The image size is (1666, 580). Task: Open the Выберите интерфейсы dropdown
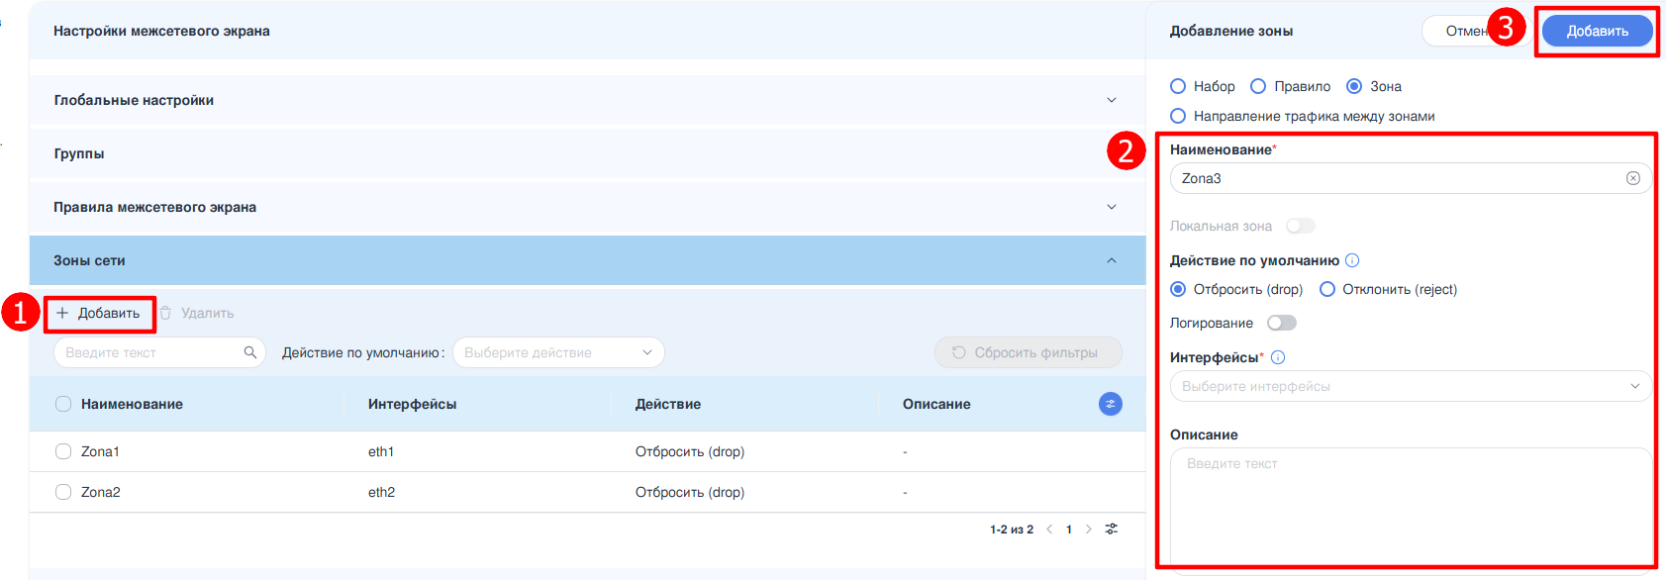coord(1410,386)
